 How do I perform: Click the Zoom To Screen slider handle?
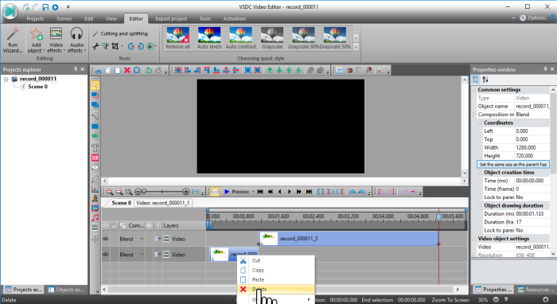click(506, 300)
